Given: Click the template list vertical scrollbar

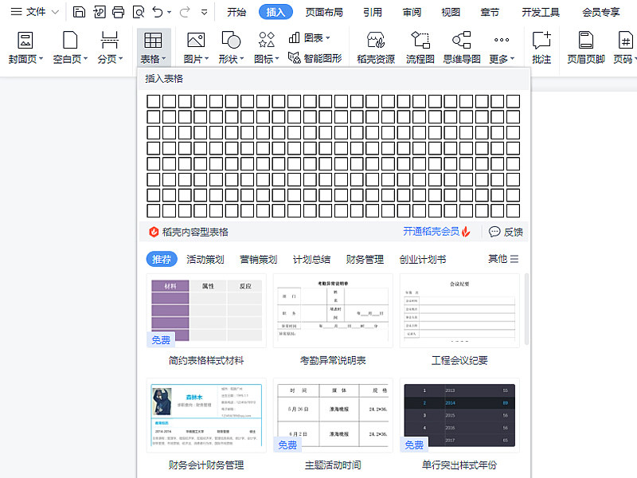Looking at the screenshot, I should coord(526,309).
